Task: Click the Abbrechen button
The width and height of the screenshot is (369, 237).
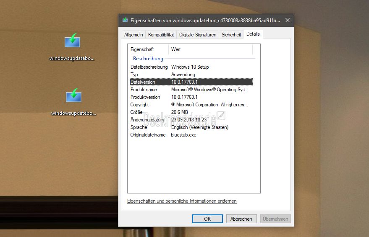Action: click(x=241, y=219)
